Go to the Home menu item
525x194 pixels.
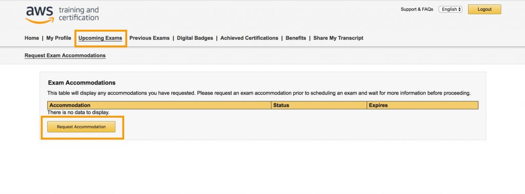(x=32, y=38)
